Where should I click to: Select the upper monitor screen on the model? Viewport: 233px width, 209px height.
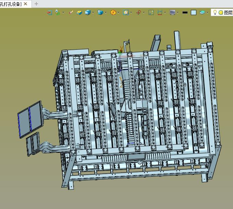(30, 119)
